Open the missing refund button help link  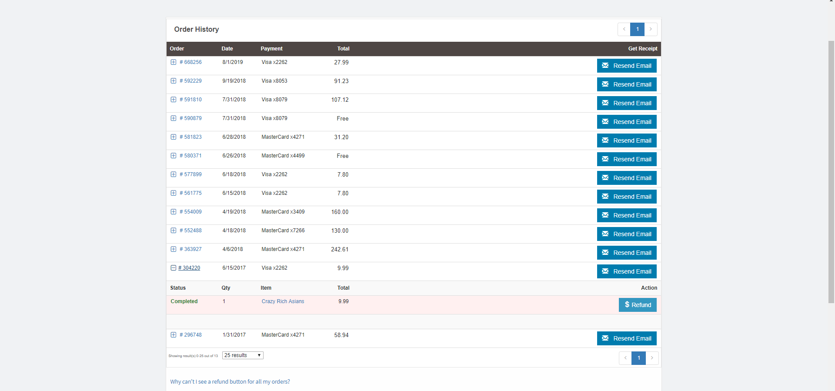pyautogui.click(x=230, y=382)
